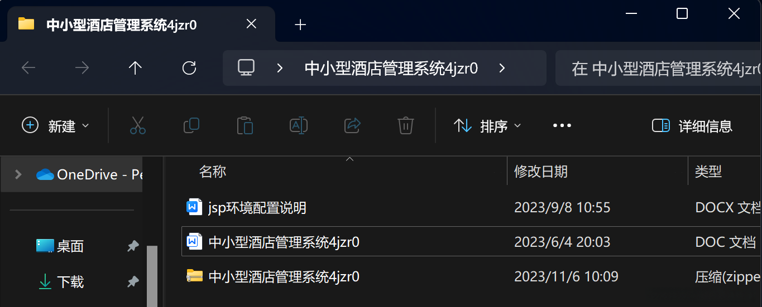This screenshot has width=762, height=307.
Task: Click the navigation pane vertical scrollbar
Action: click(x=152, y=276)
